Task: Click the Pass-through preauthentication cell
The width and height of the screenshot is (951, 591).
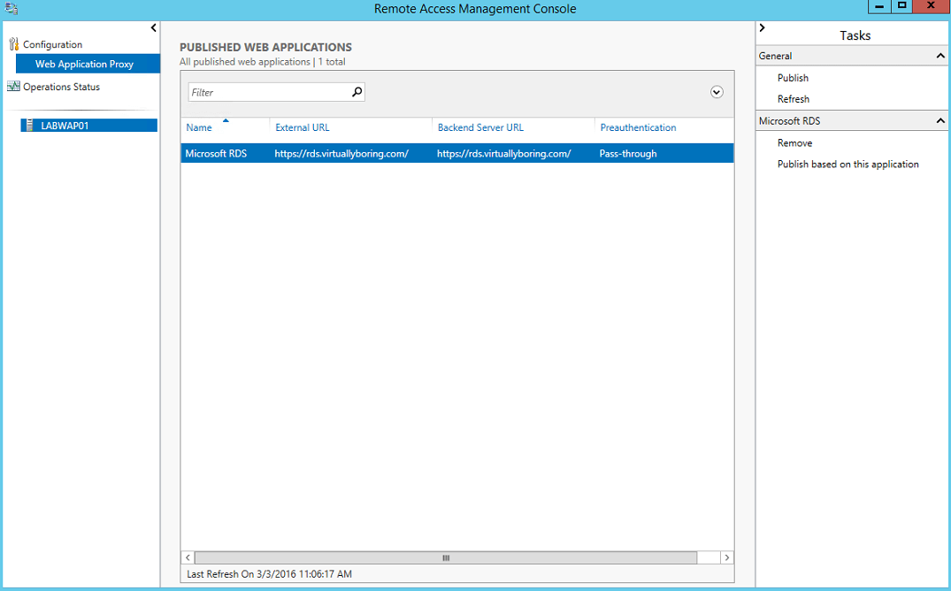Action: [x=628, y=154]
